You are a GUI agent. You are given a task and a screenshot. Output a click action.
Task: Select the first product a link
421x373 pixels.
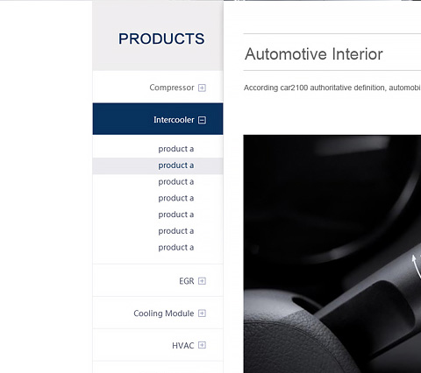(176, 149)
